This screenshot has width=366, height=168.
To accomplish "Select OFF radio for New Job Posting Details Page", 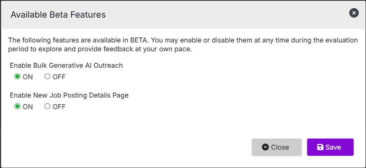I will [x=47, y=106].
